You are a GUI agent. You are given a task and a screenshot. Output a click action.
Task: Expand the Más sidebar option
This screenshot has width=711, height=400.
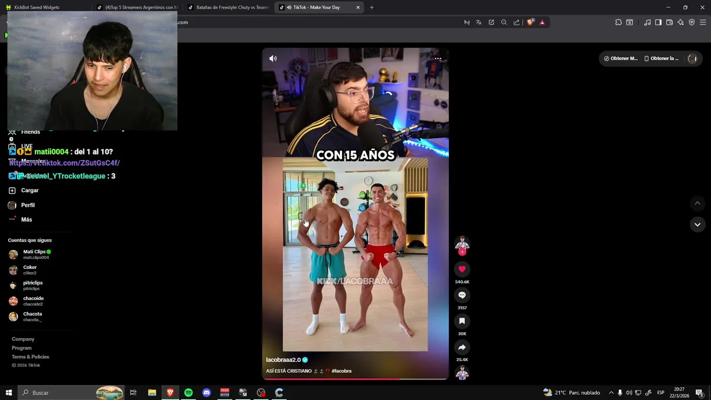click(x=21, y=219)
